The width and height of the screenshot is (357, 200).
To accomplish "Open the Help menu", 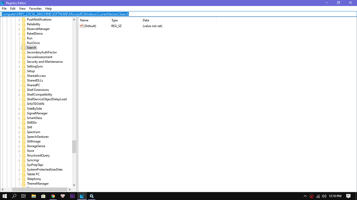I will (48, 9).
